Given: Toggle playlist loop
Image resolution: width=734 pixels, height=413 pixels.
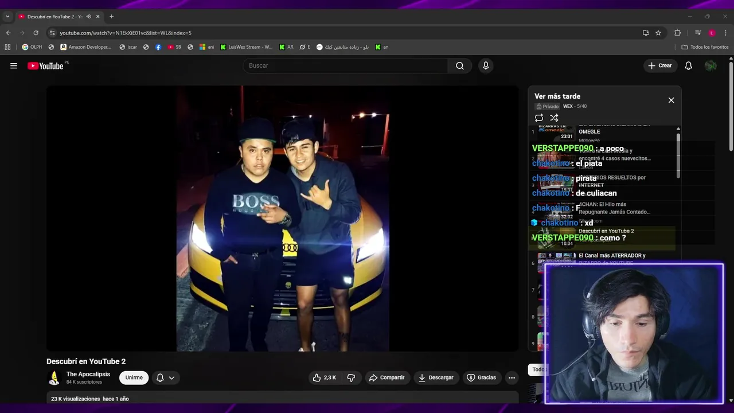Looking at the screenshot, I should pos(539,118).
